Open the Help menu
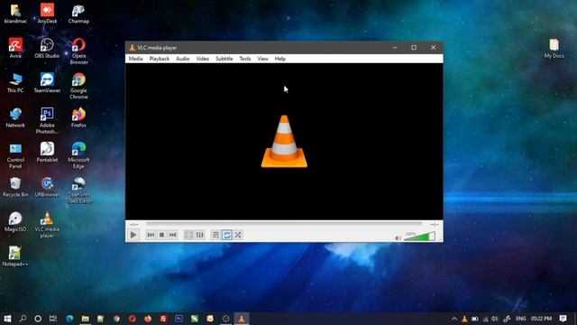Screen dimensions: 577x325 click(280, 59)
